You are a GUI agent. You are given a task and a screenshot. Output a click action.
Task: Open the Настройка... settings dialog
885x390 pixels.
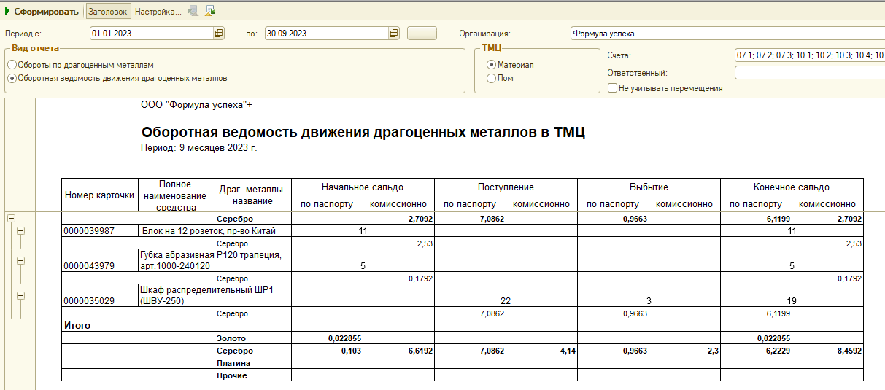point(158,12)
